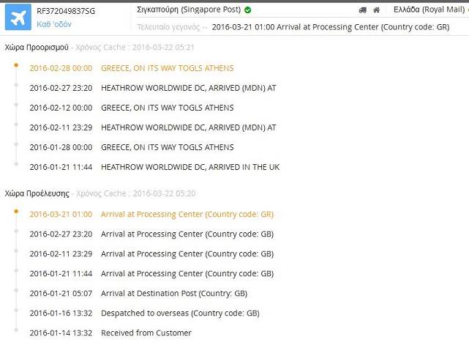
Task: Click the blue airplane transit icon
Action: (16, 18)
